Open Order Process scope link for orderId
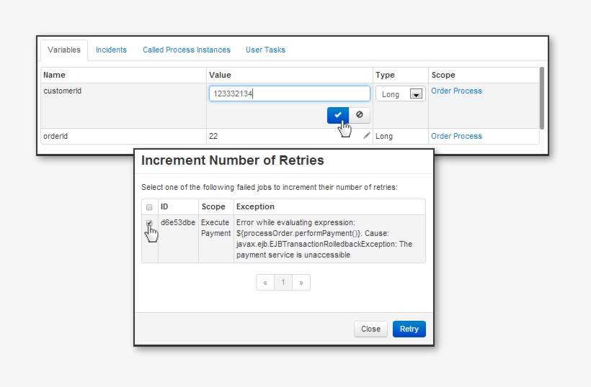This screenshot has width=591, height=387. [x=456, y=136]
